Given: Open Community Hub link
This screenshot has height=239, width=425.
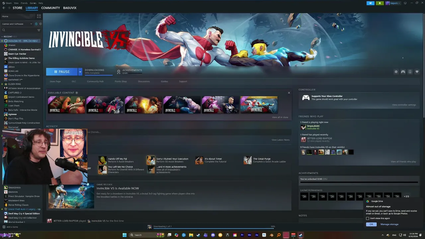Looking at the screenshot, I should 95,81.
